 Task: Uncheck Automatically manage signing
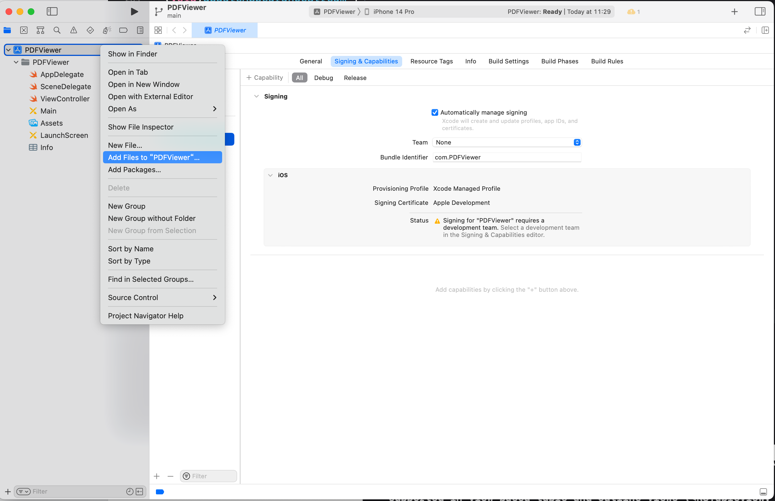pyautogui.click(x=435, y=113)
